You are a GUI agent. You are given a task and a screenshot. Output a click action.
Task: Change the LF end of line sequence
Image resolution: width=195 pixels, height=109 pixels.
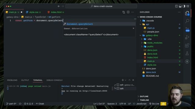(x=129, y=104)
